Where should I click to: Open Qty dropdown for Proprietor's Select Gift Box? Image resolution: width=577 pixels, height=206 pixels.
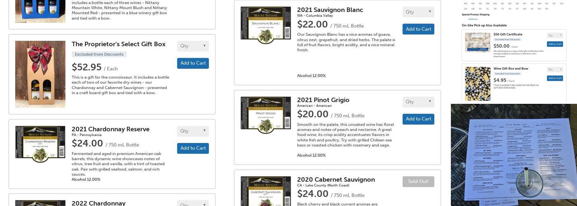(193, 46)
